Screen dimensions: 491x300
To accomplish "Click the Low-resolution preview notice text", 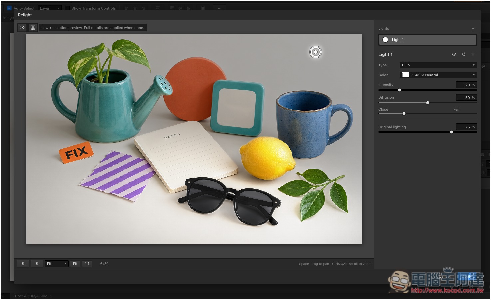I will [93, 28].
